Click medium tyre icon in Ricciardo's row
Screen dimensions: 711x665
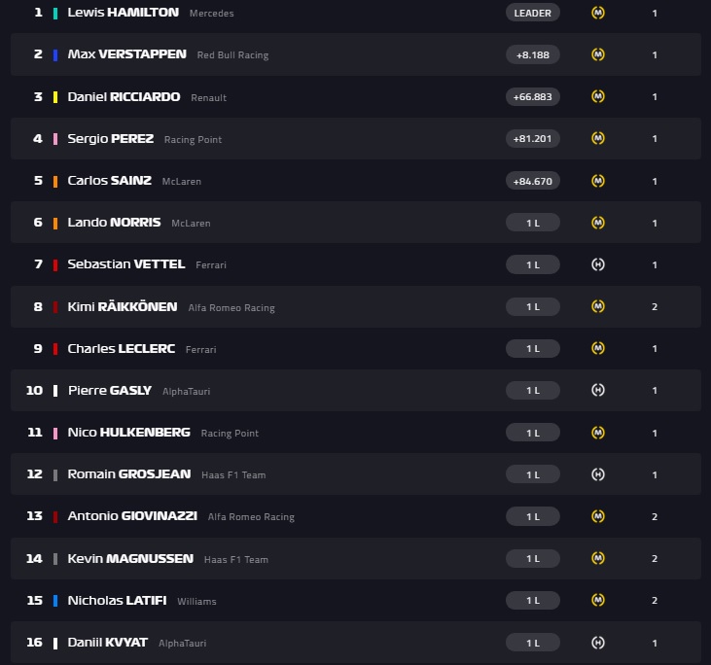598,96
